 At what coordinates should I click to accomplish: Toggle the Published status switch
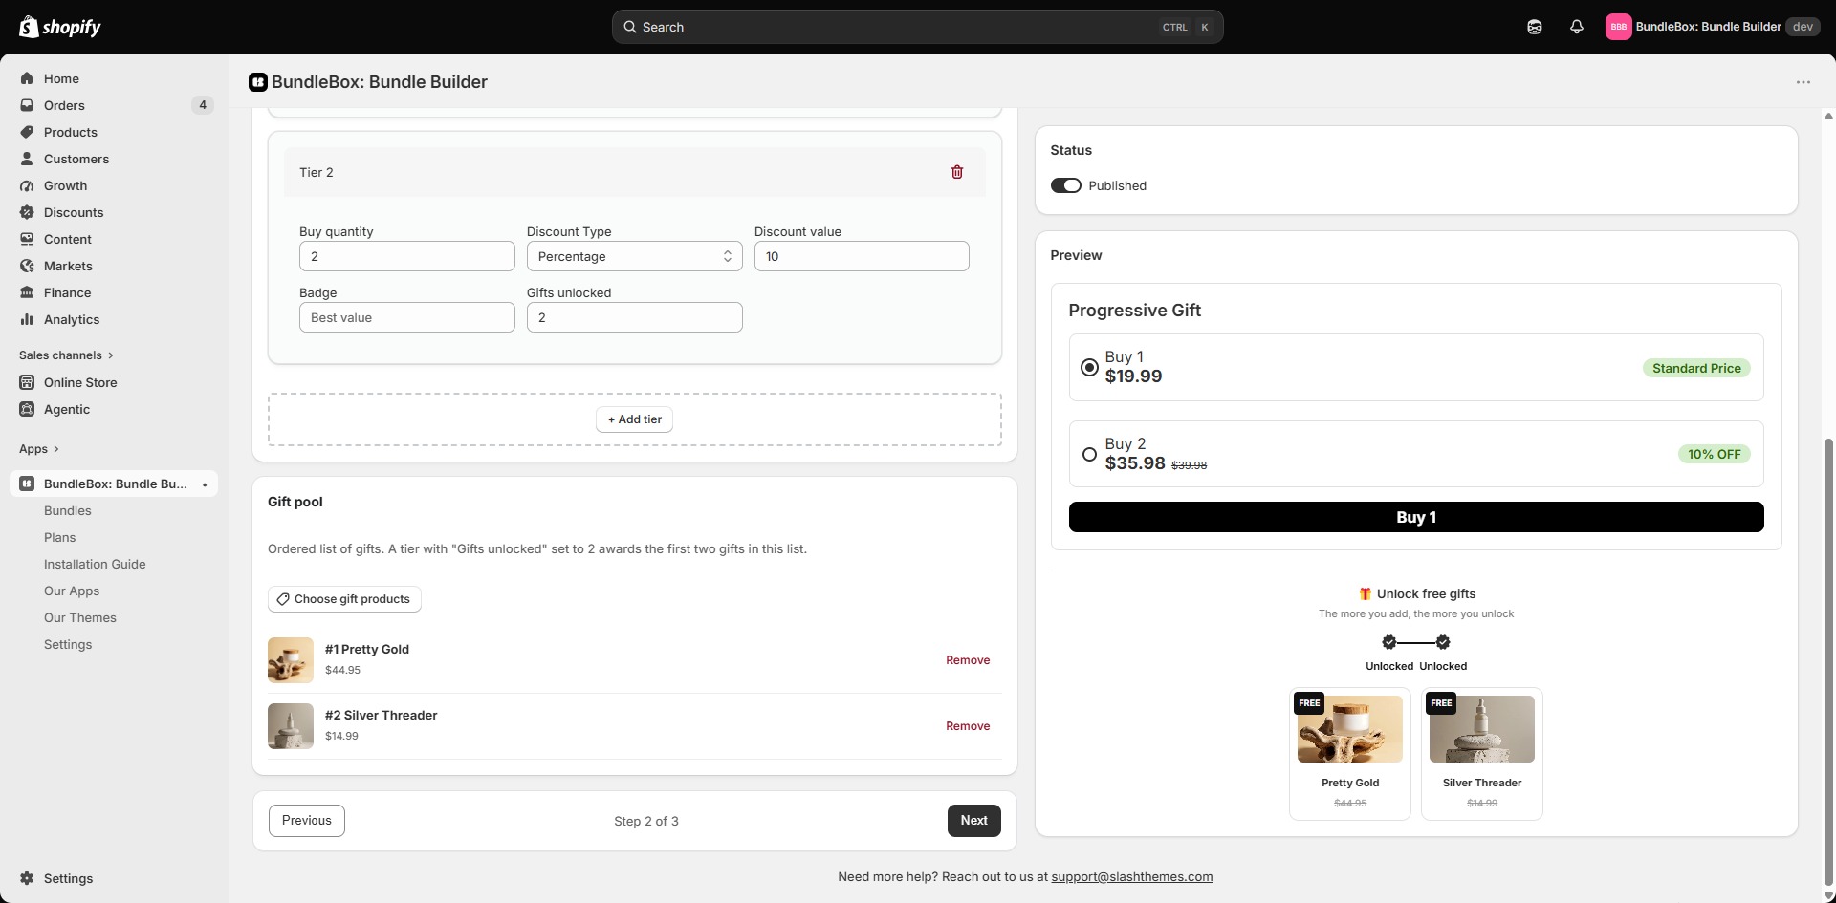pos(1065,185)
